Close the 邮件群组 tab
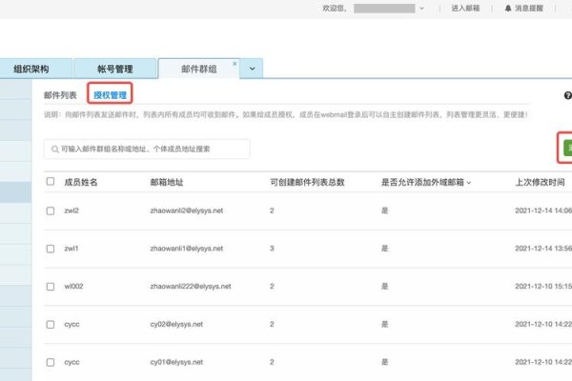The height and width of the screenshot is (381, 572). tap(235, 64)
